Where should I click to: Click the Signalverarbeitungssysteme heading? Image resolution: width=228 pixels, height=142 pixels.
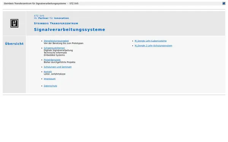(x=70, y=30)
